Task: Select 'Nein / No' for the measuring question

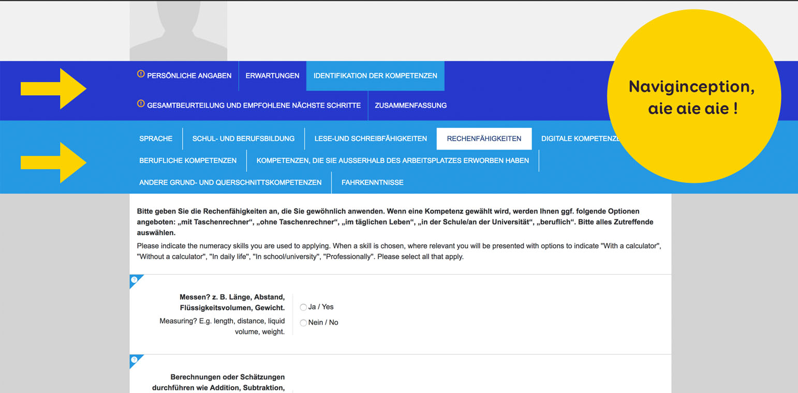Action: pos(303,322)
